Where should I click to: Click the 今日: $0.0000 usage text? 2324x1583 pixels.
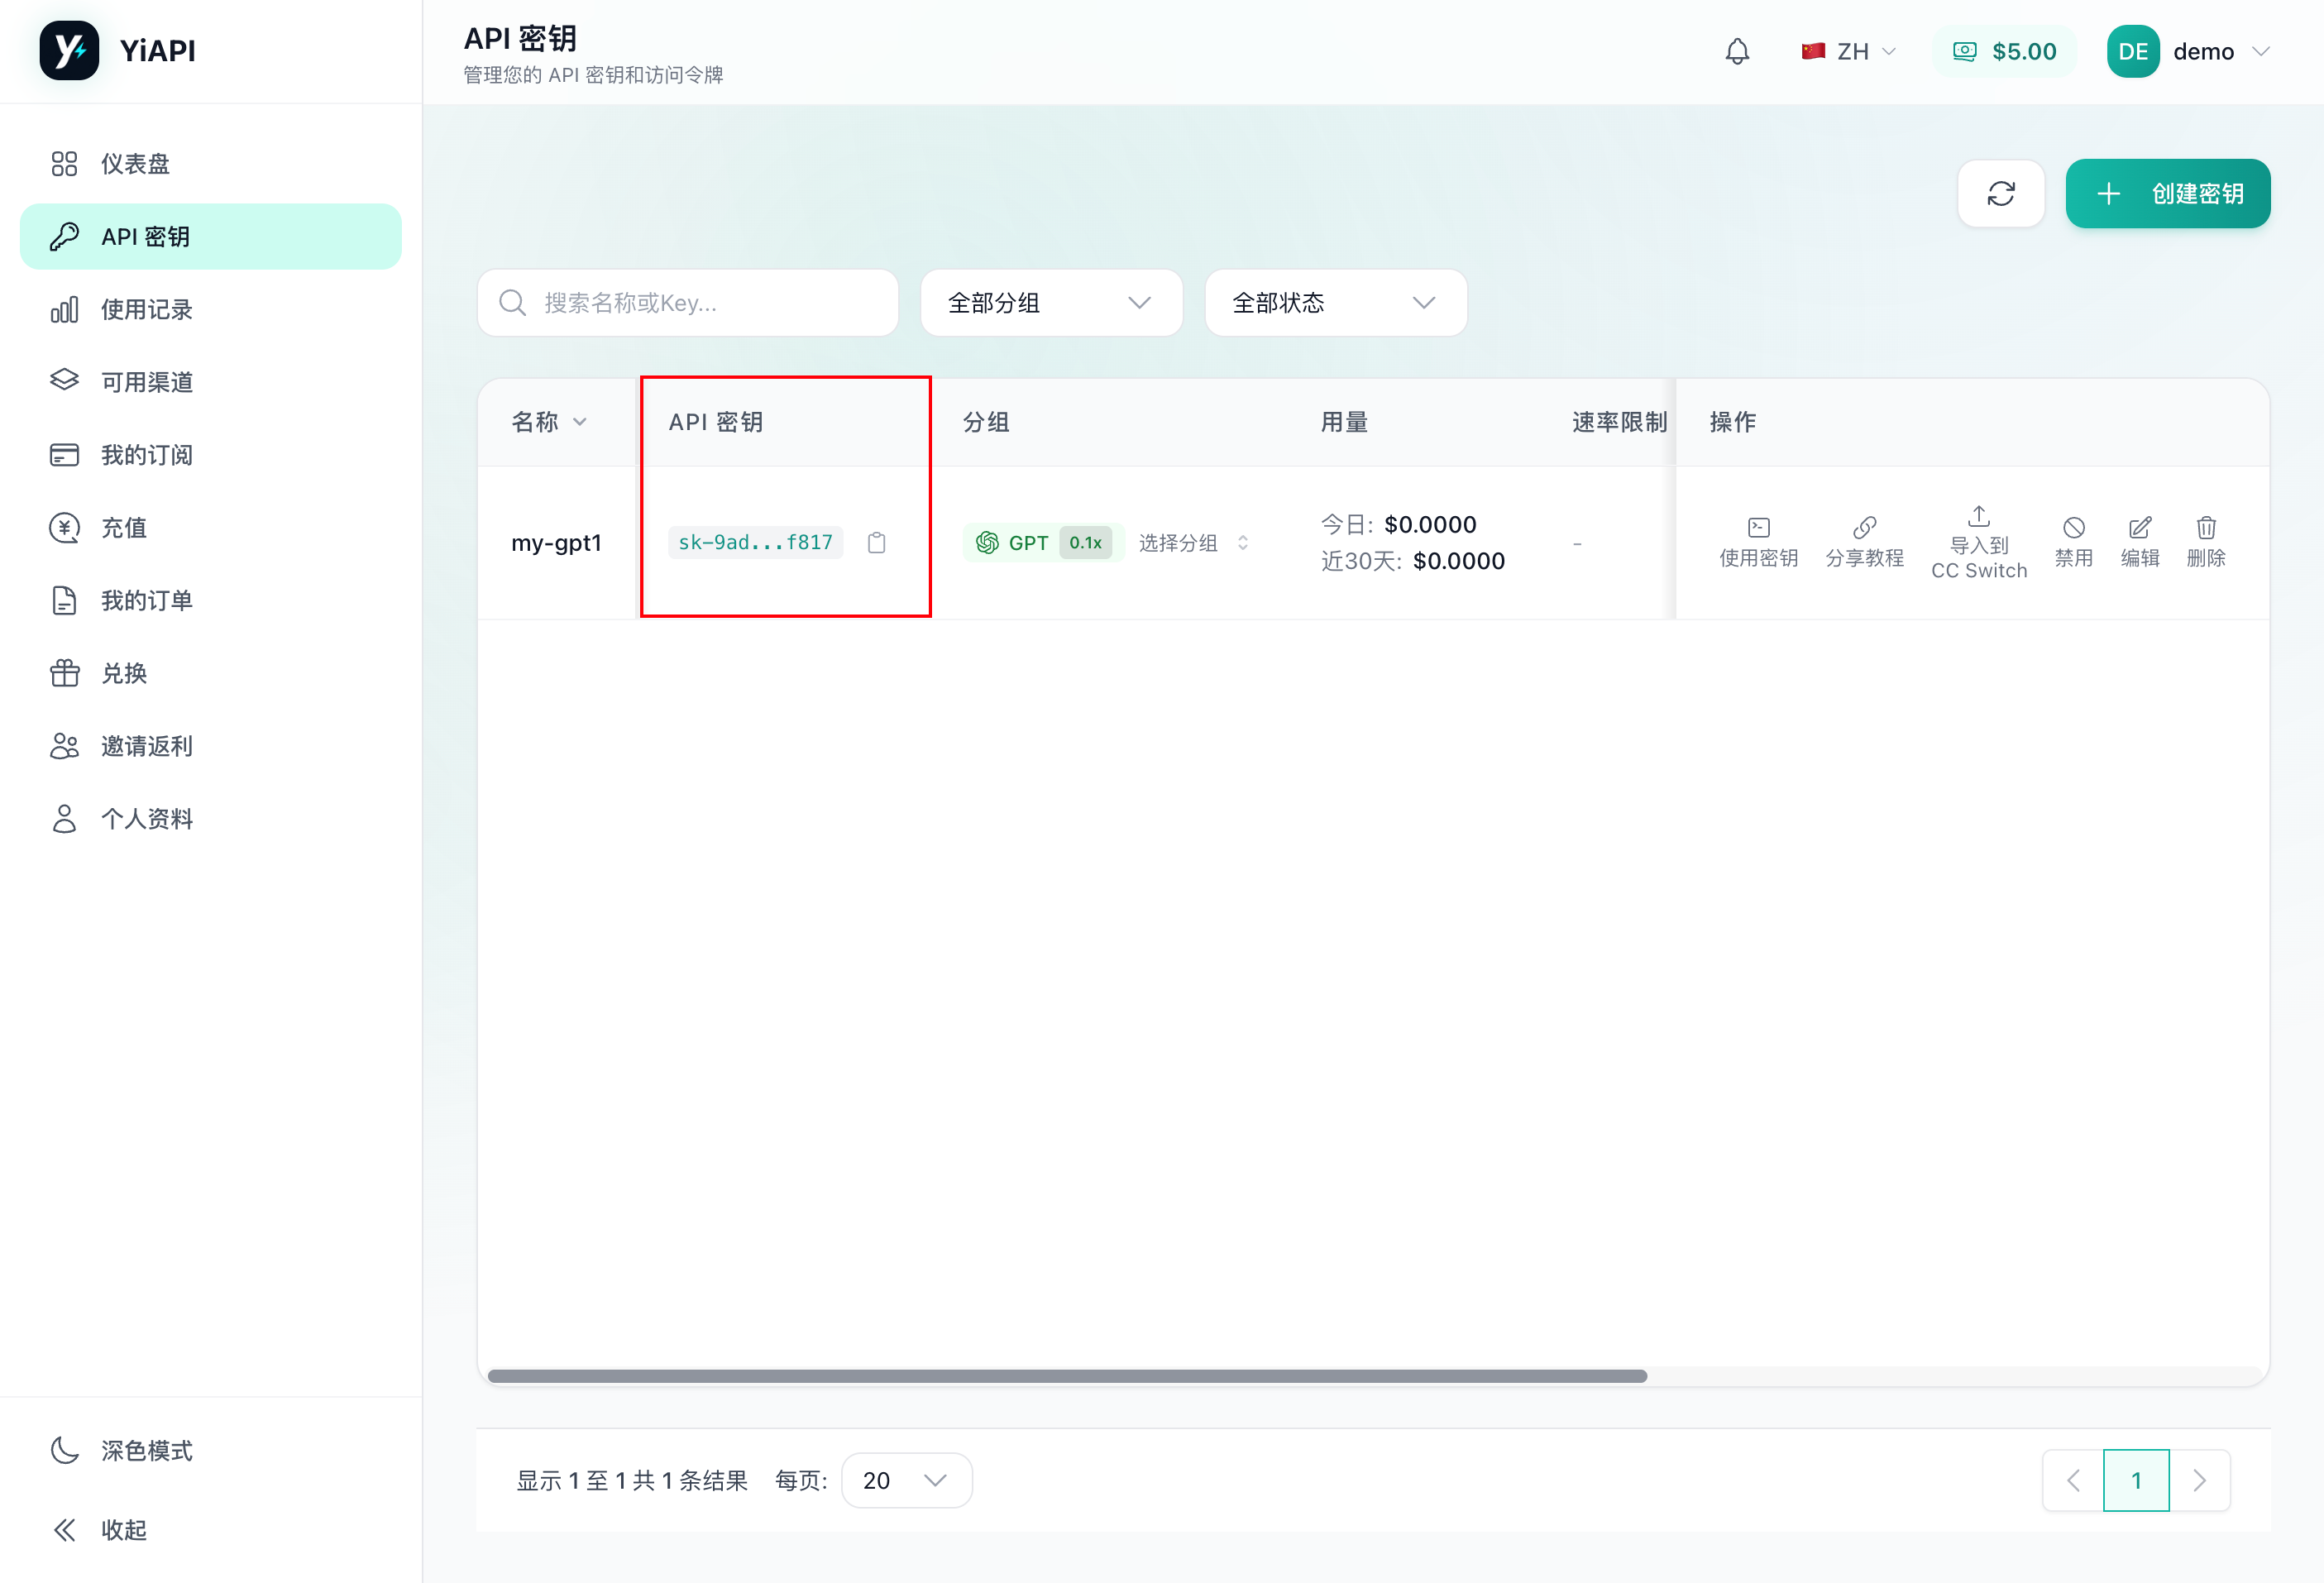click(x=1398, y=524)
